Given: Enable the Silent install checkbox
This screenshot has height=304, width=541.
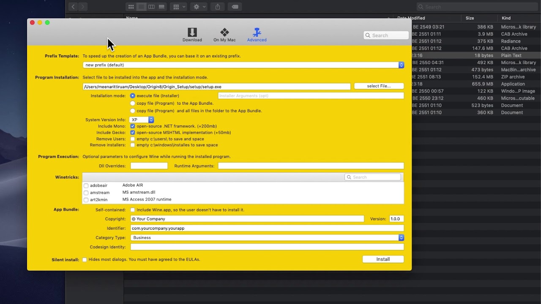Looking at the screenshot, I should (x=85, y=260).
